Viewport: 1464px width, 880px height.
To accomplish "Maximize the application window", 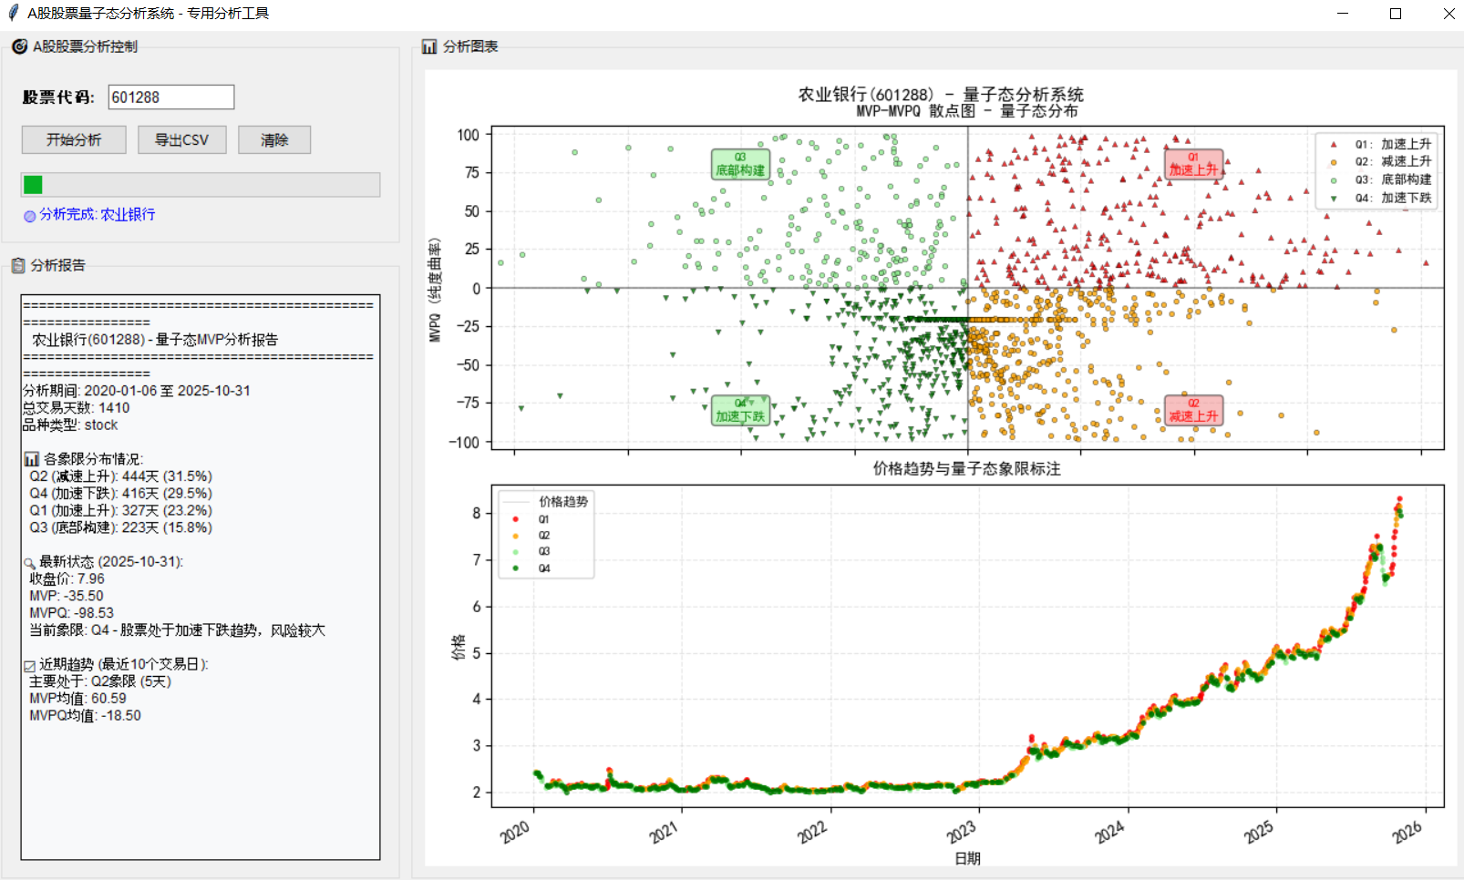I will 1395,14.
